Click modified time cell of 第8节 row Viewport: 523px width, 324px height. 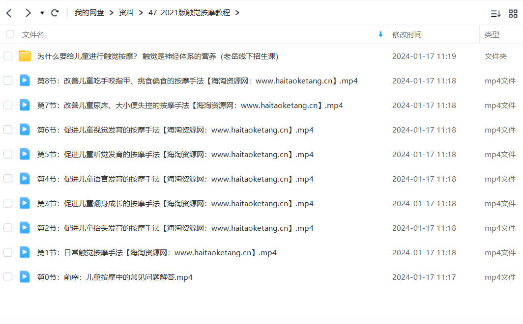pos(424,81)
